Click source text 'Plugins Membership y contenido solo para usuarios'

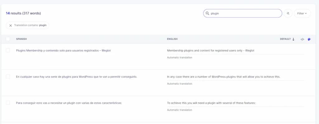pos(63,50)
